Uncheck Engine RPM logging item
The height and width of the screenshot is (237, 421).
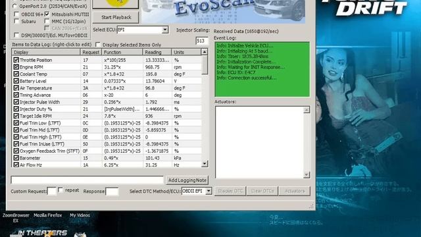click(x=16, y=67)
